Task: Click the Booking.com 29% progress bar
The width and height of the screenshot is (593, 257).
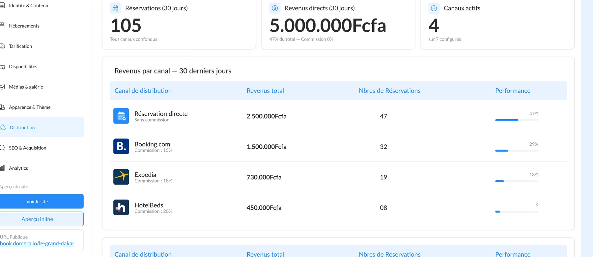Action: (x=517, y=151)
